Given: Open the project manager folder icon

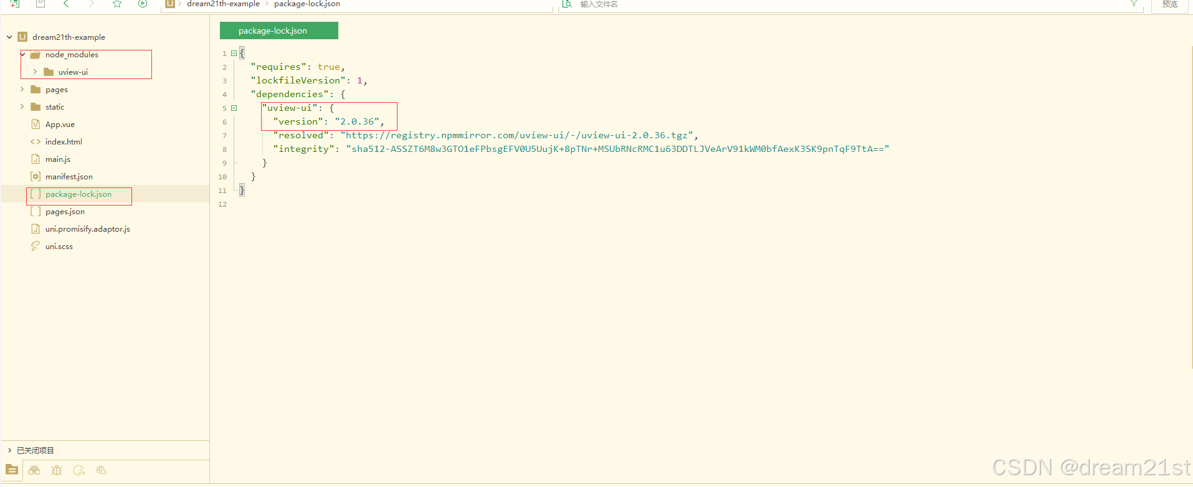Looking at the screenshot, I should (12, 470).
